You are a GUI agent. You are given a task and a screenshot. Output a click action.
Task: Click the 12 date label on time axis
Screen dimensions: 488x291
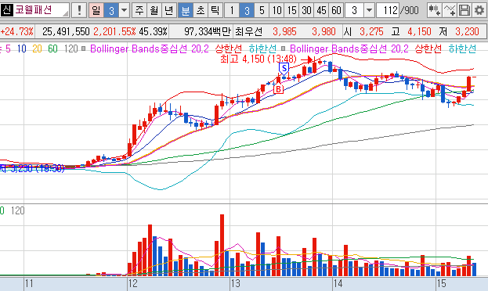coord(132,283)
